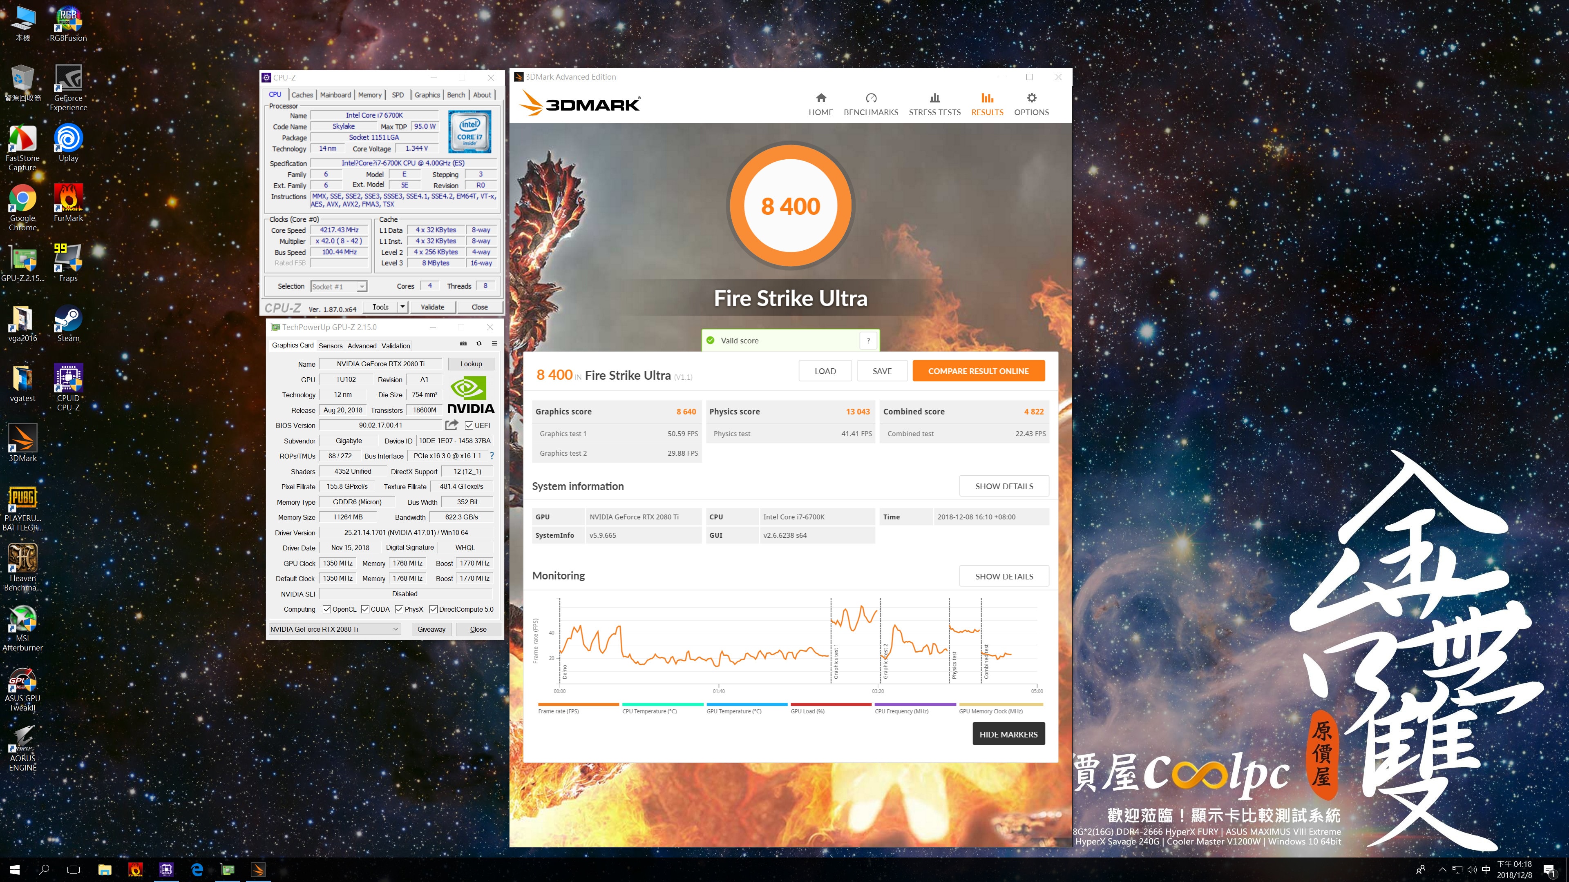Open CPU-Z Memory tab
The height and width of the screenshot is (882, 1569).
click(x=370, y=95)
